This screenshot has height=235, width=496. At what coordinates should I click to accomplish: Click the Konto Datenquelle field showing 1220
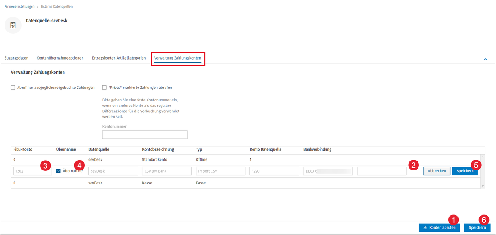click(274, 171)
